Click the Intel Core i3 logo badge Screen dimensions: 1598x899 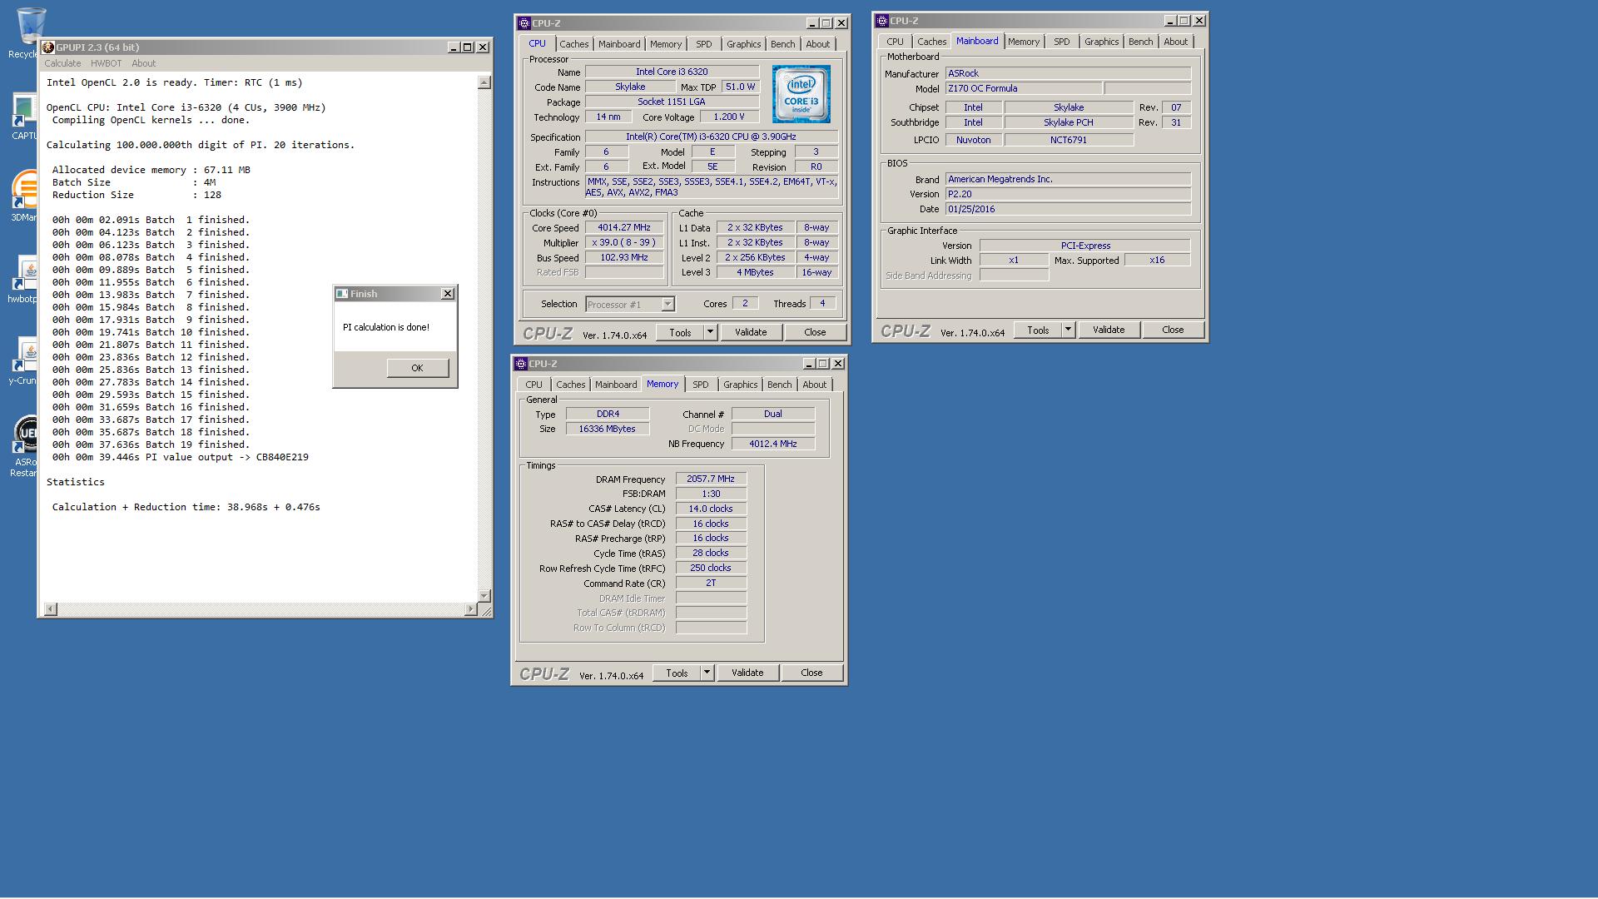coord(801,94)
